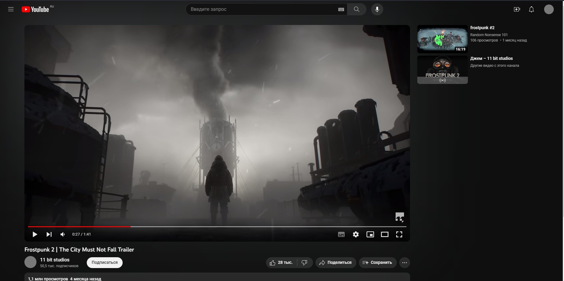The image size is (564, 281).
Task: Expand the video description box
Action: (x=217, y=277)
